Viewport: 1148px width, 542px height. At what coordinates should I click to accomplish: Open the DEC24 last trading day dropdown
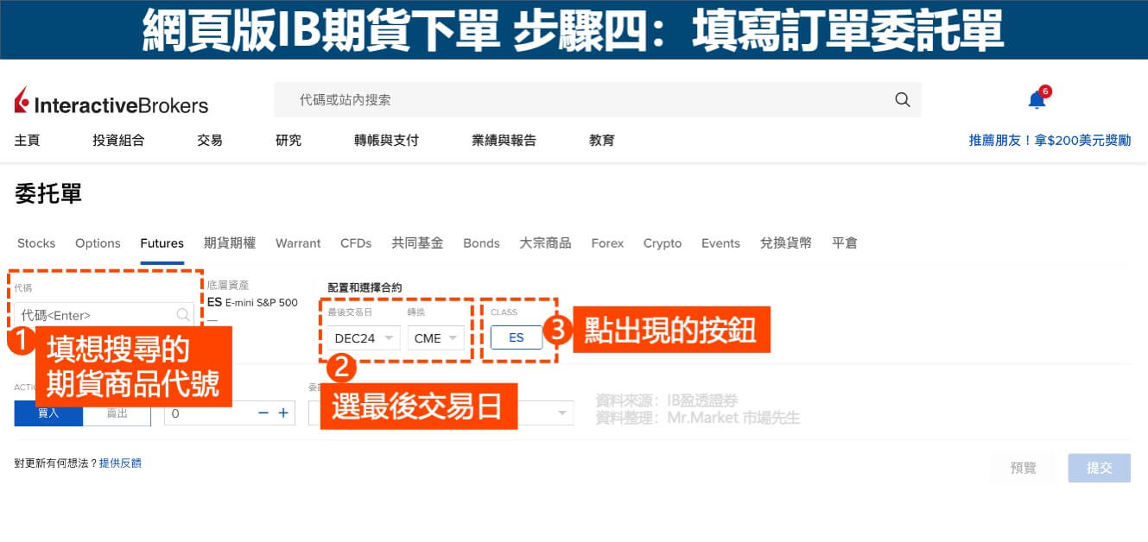(x=364, y=338)
